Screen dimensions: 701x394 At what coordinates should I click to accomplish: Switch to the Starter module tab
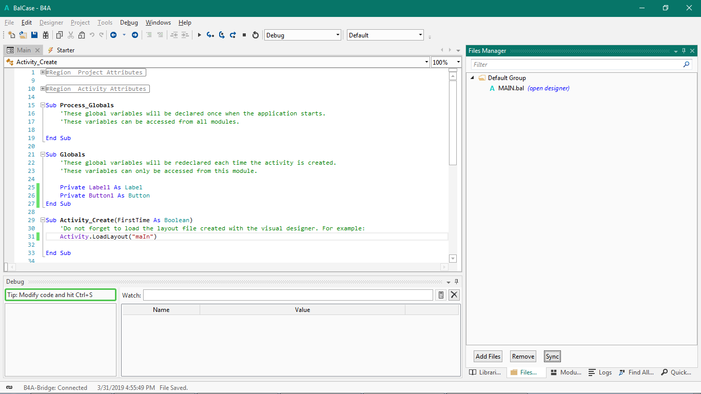[61, 50]
